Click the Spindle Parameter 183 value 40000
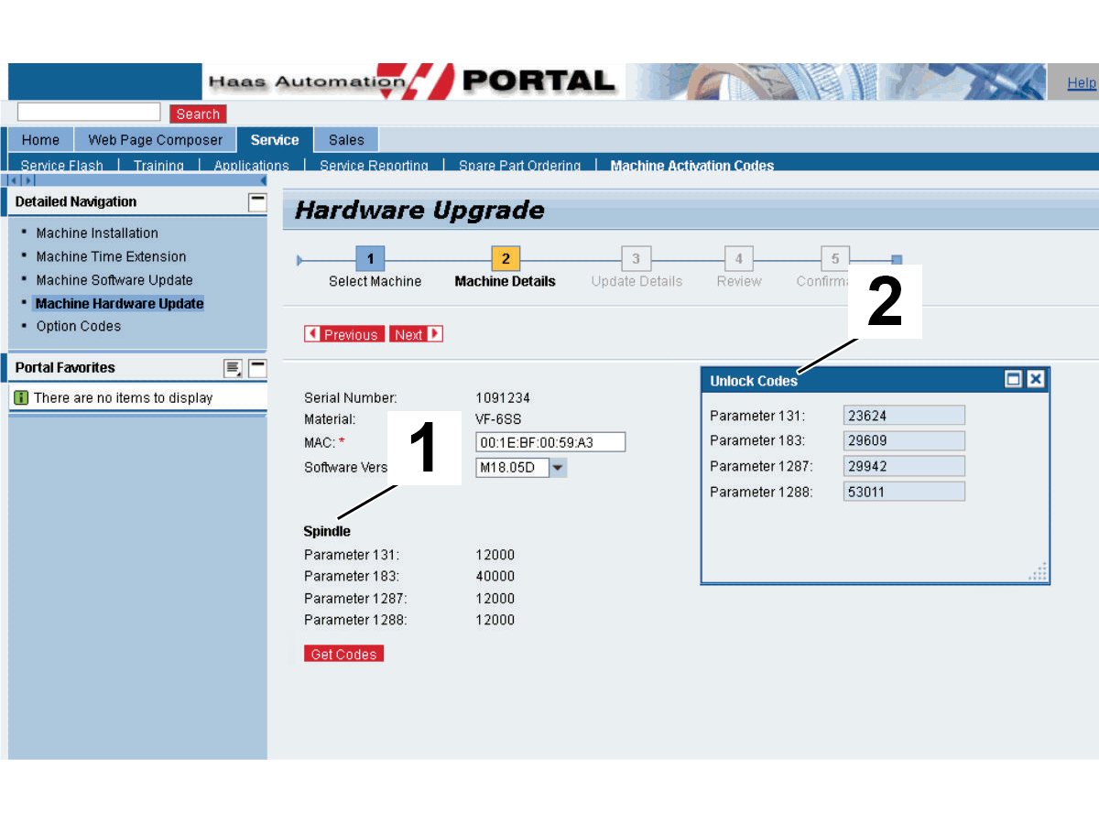 point(495,577)
